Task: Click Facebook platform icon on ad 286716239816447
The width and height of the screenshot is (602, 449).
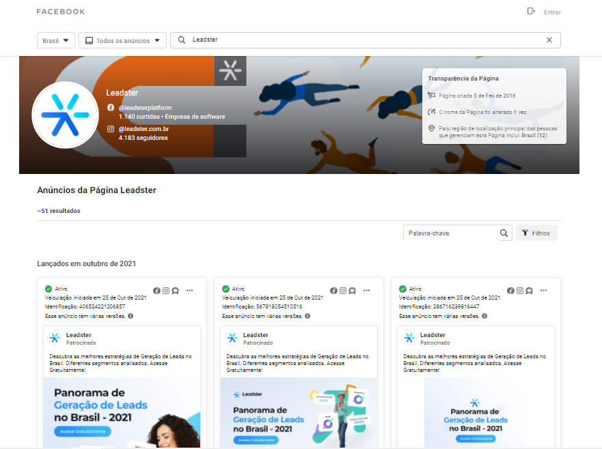Action: click(x=510, y=291)
